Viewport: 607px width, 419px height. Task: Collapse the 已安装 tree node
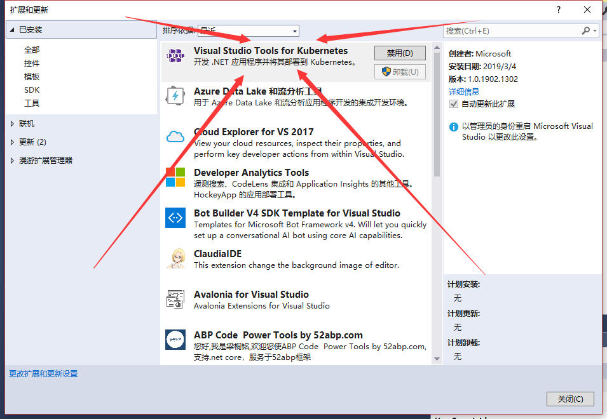click(x=12, y=30)
